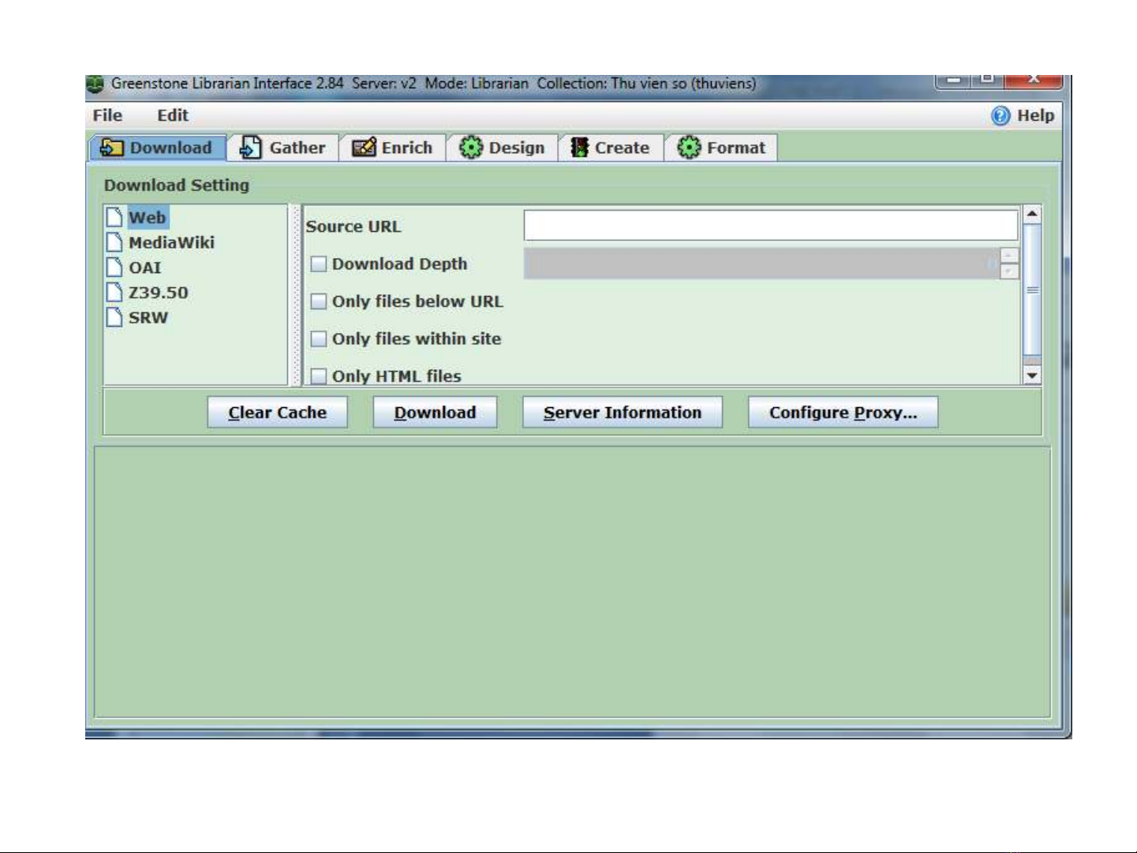Click the Format tab gear icon
This screenshot has width=1137, height=853.
[689, 148]
